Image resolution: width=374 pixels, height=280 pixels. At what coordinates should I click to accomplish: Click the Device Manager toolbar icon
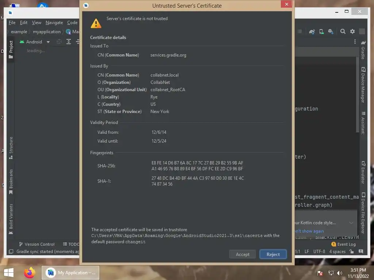321,32
